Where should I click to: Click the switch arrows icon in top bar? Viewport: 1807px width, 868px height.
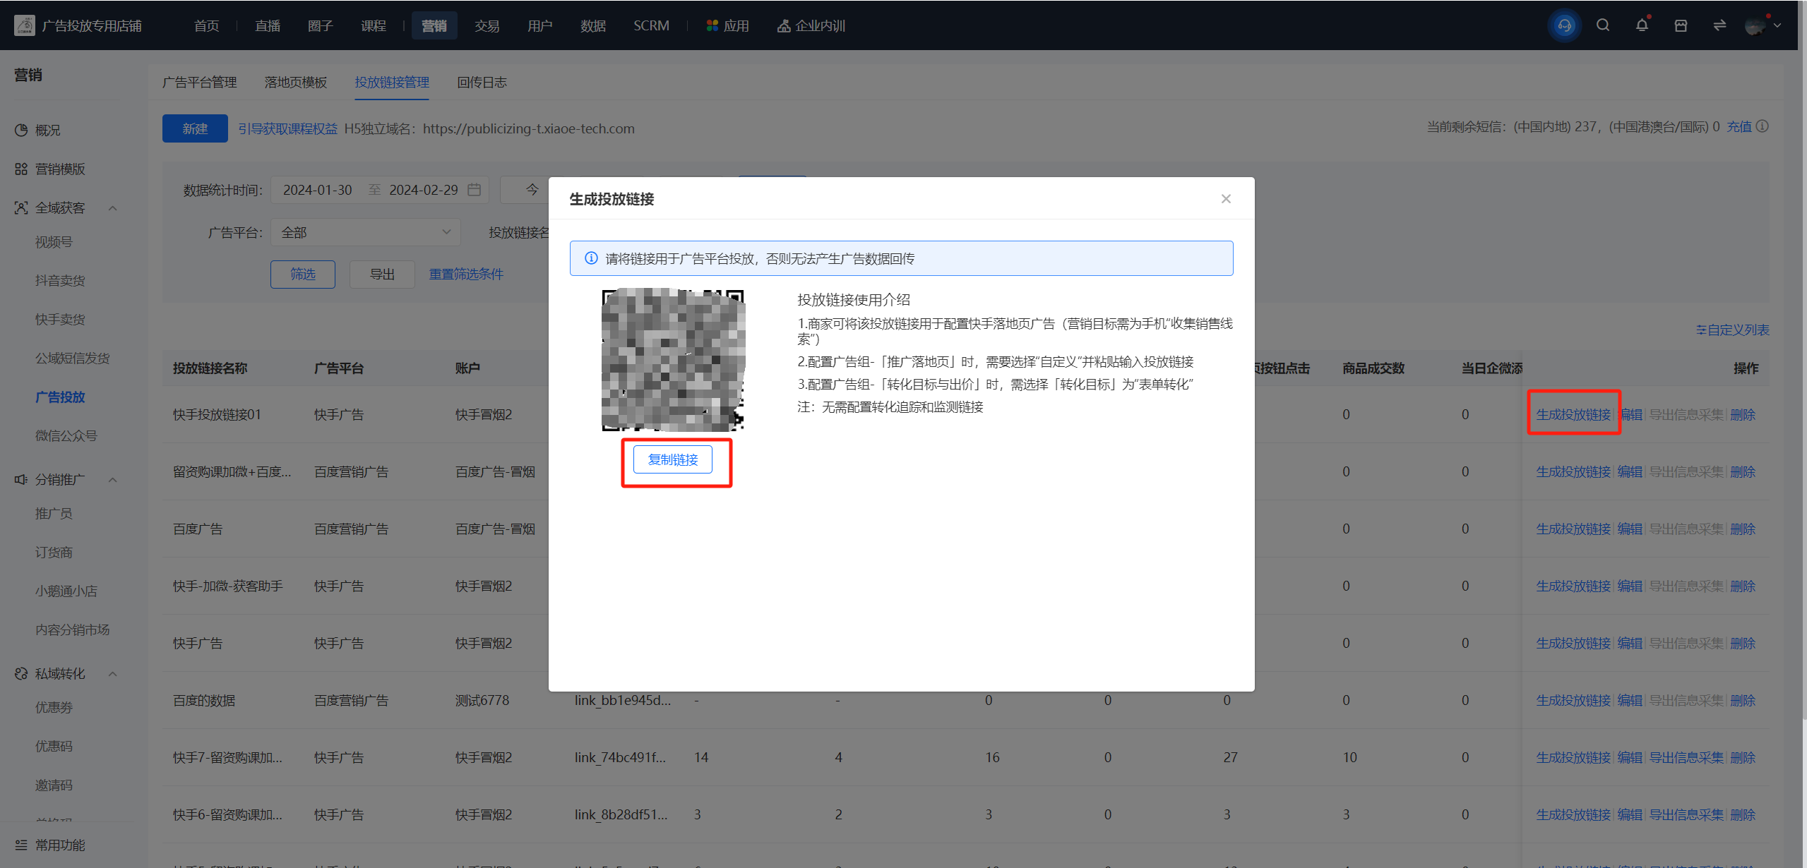1719,25
